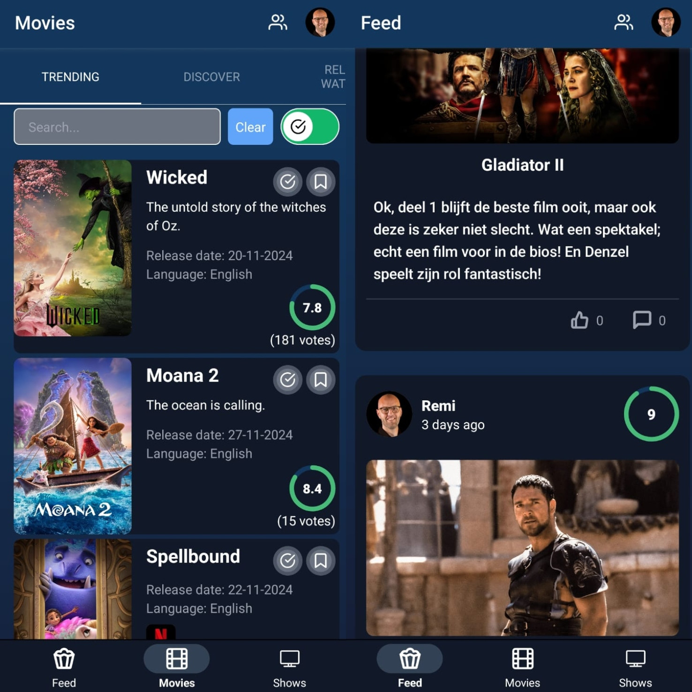This screenshot has width=692, height=692.
Task: Bookmark Spellbound to watchlist
Action: coord(321,560)
